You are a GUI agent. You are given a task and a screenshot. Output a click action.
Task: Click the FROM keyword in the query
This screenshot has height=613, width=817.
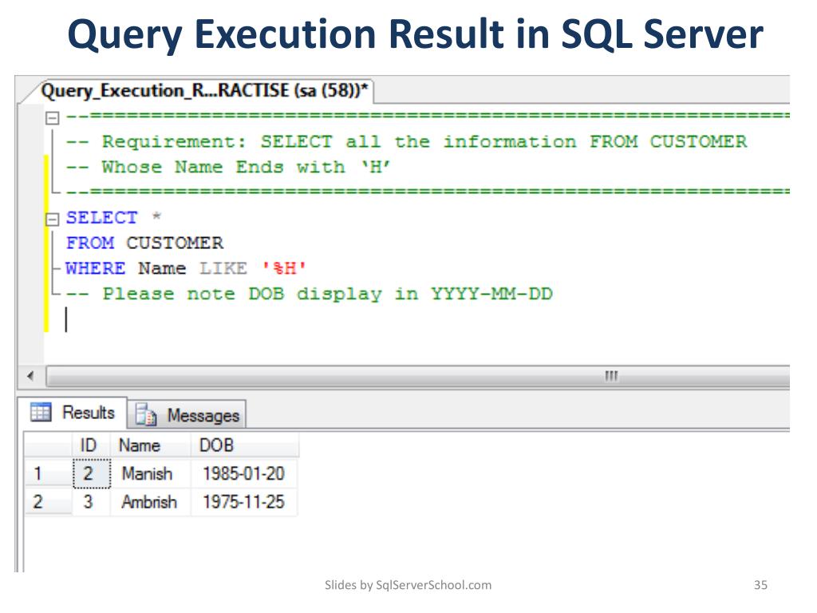pyautogui.click(x=89, y=243)
